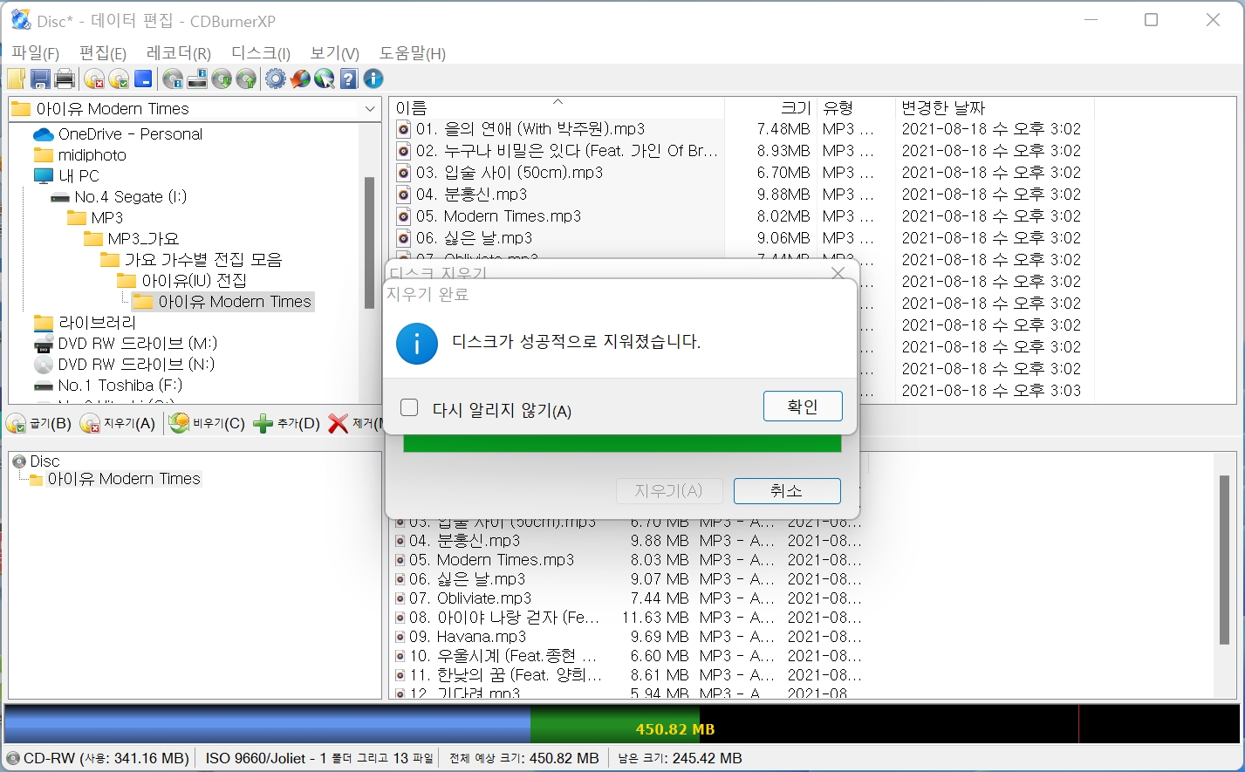Viewport: 1245px width, 772px height.
Task: Open settings with the gear icon
Action: click(276, 79)
